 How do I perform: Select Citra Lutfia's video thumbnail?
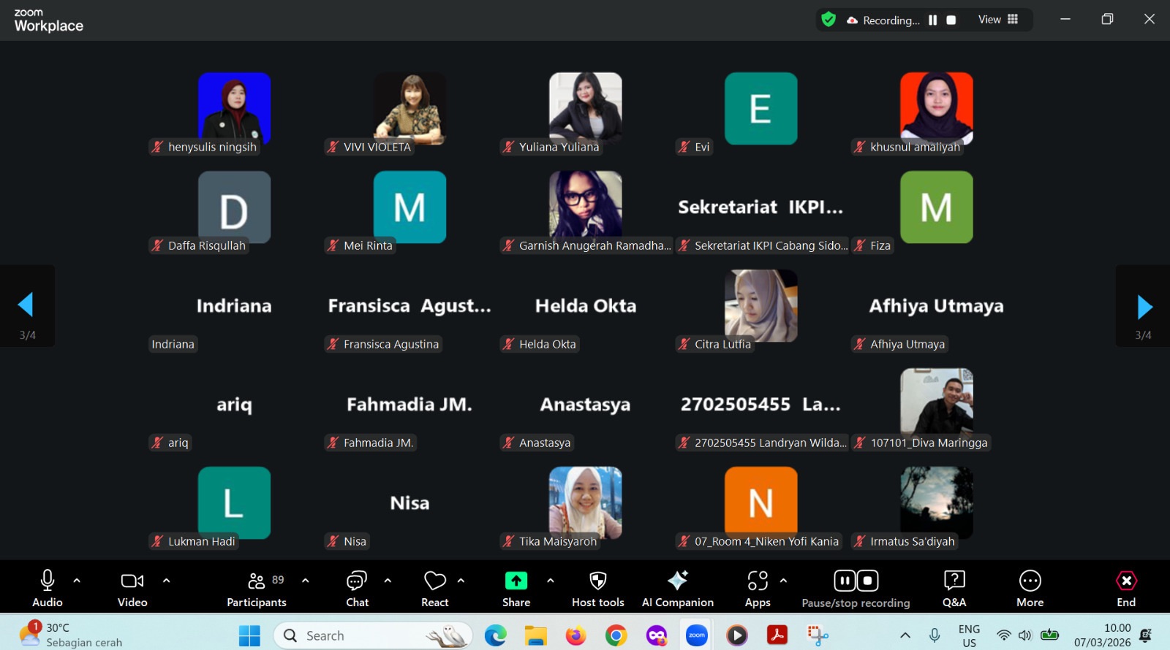(x=760, y=306)
